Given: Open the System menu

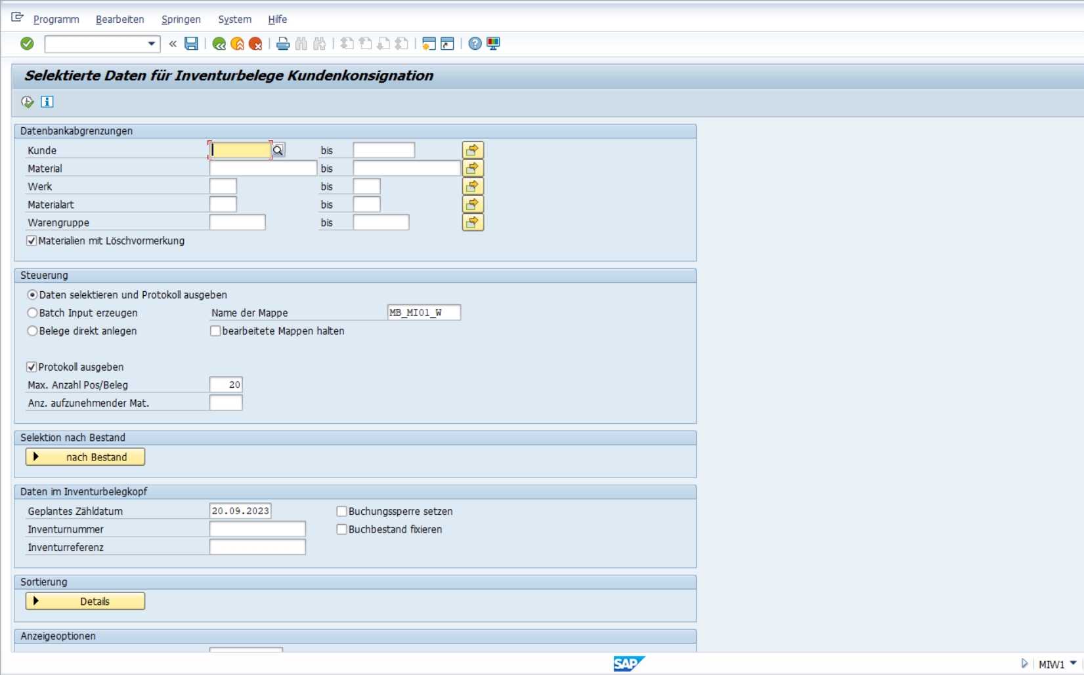Looking at the screenshot, I should pyautogui.click(x=235, y=20).
